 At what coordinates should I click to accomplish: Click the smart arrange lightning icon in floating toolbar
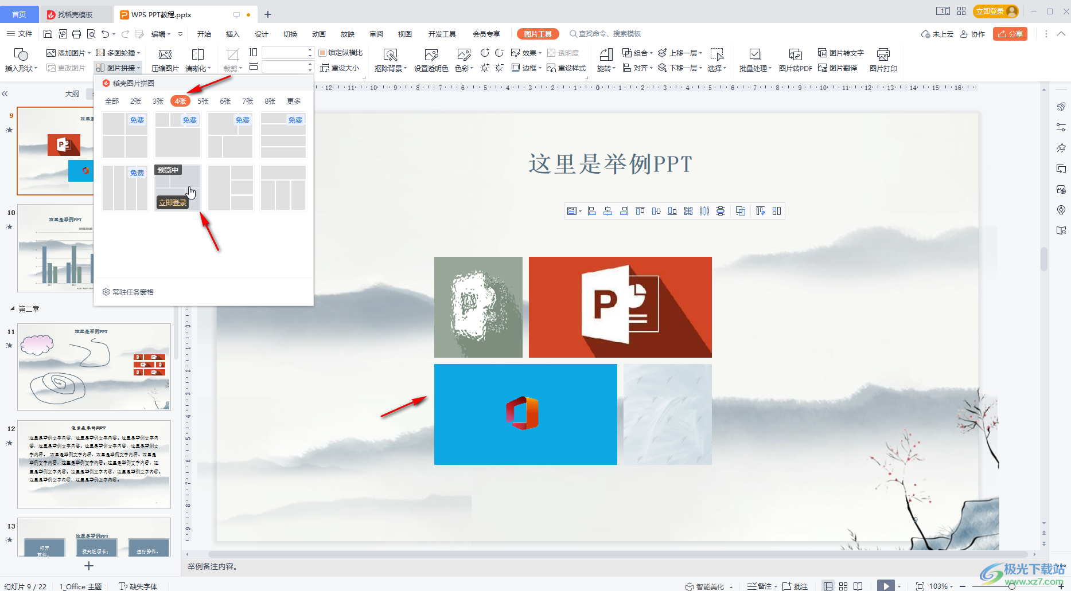point(761,211)
